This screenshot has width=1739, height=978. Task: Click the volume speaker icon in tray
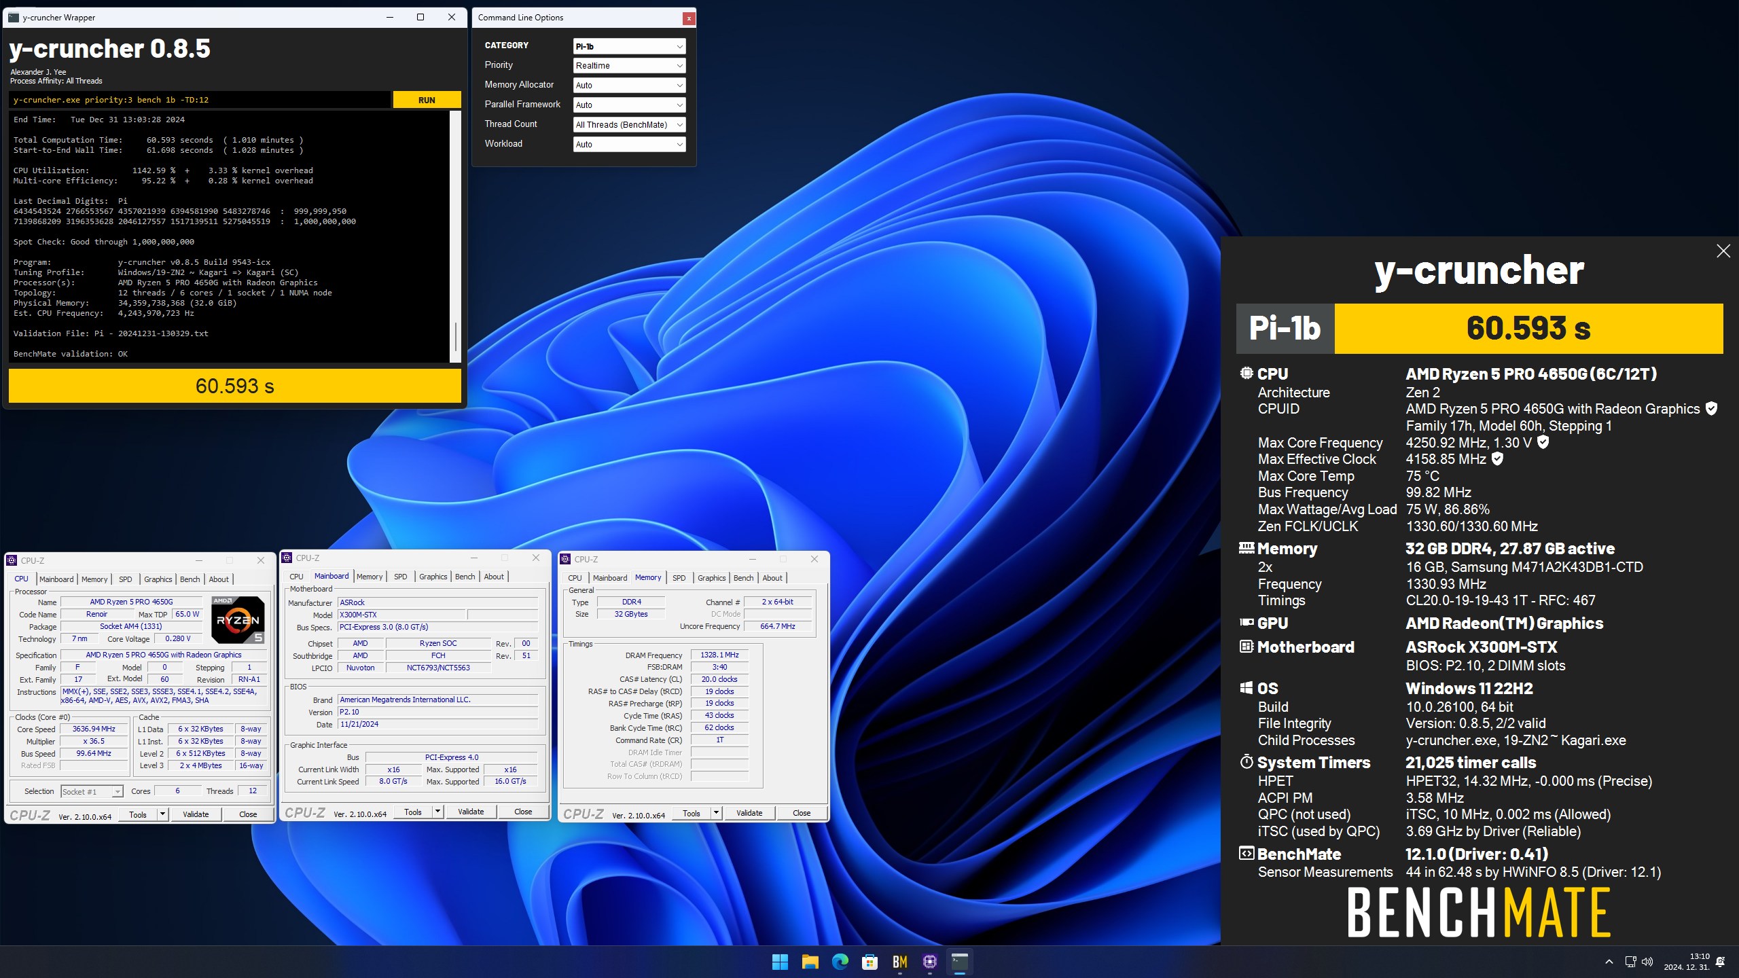tap(1647, 962)
